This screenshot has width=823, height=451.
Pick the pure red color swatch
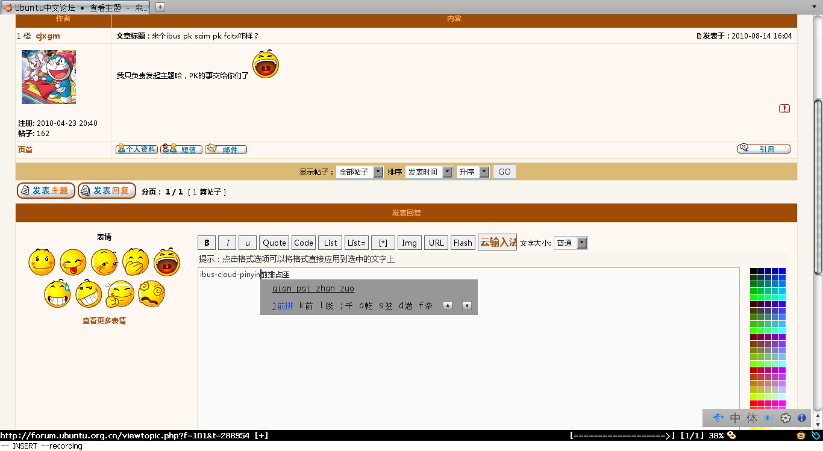pyautogui.click(x=753, y=403)
